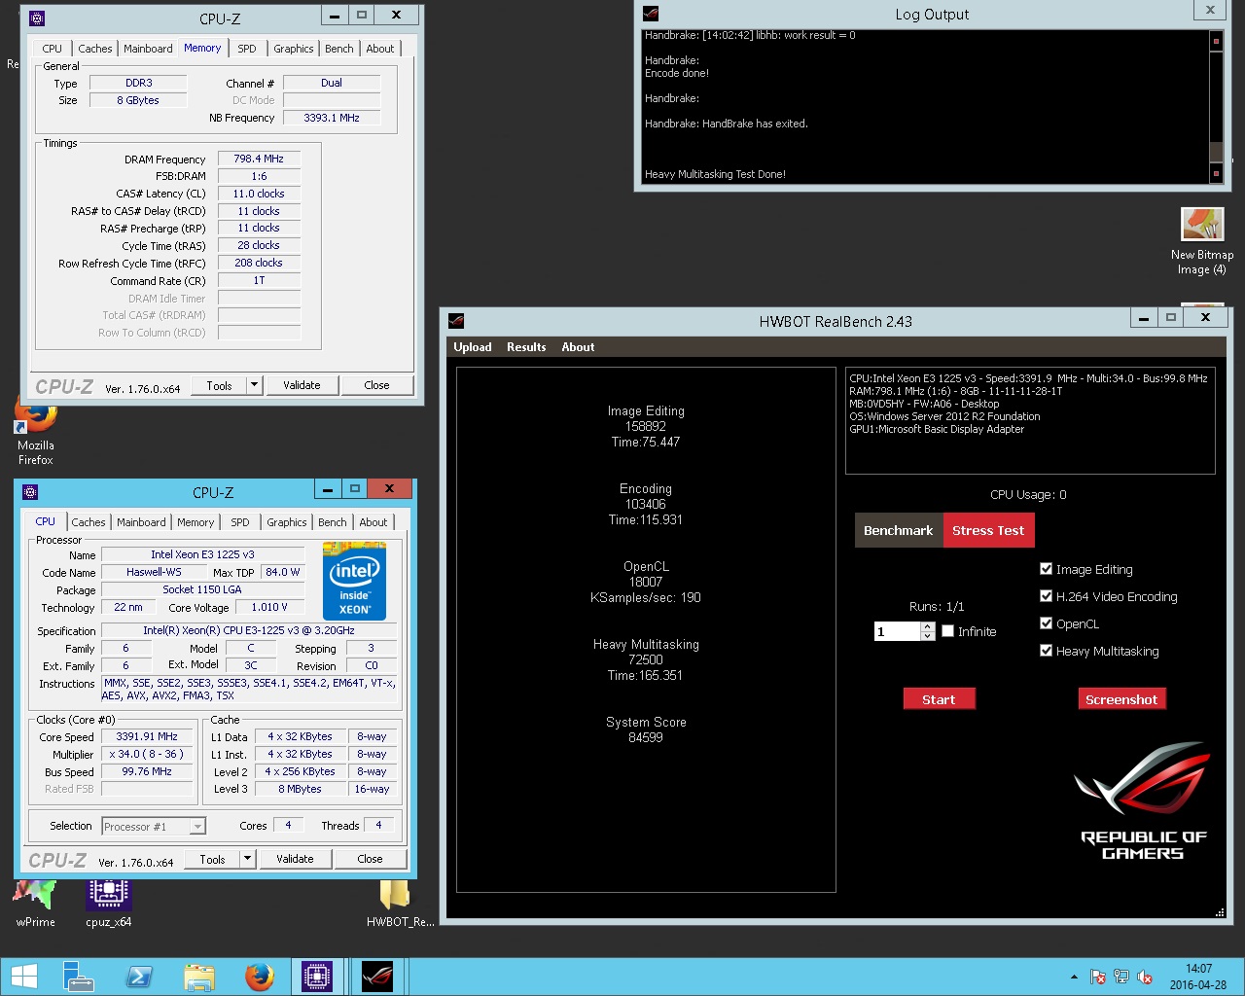Switch to RealBench ROG taskbar icon
Screen dimensions: 1245x996
pos(377,977)
